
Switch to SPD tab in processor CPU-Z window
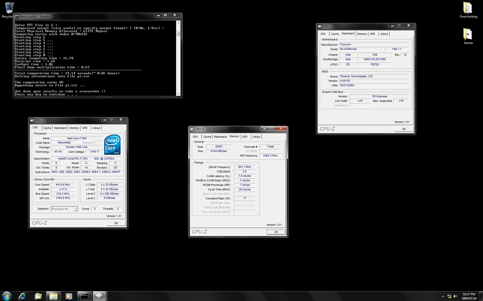(85, 128)
